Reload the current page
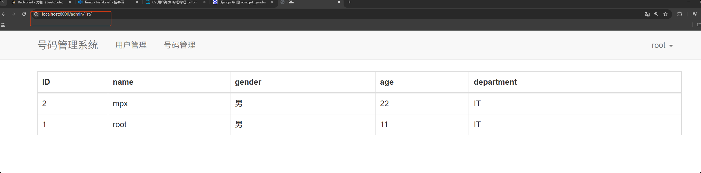The height and width of the screenshot is (173, 701). coord(24,14)
